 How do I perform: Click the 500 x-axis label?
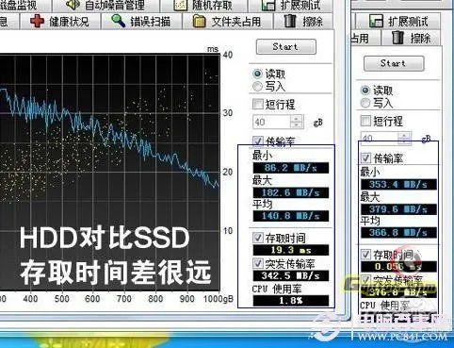pyautogui.click(x=61, y=299)
